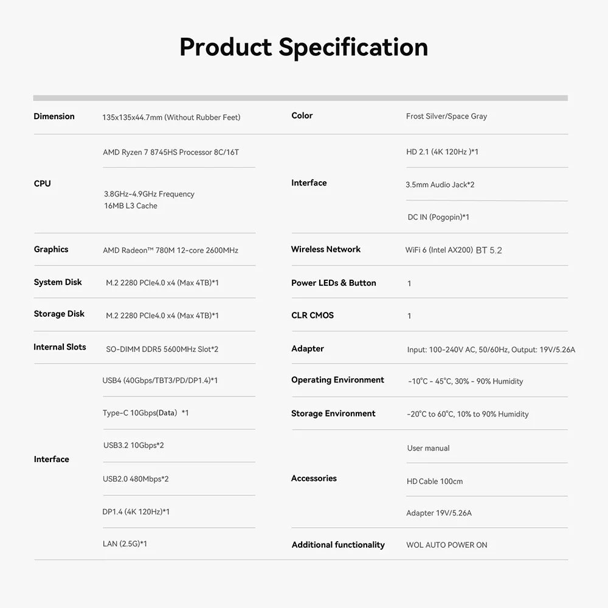Click the Wireless Network label
The image size is (608, 608).
coord(326,249)
